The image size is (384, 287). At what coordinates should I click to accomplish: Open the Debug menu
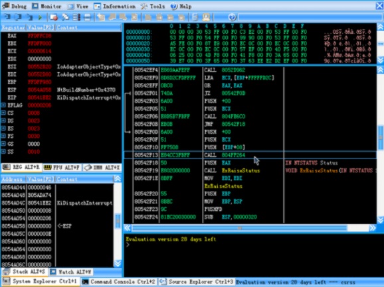[14, 6]
